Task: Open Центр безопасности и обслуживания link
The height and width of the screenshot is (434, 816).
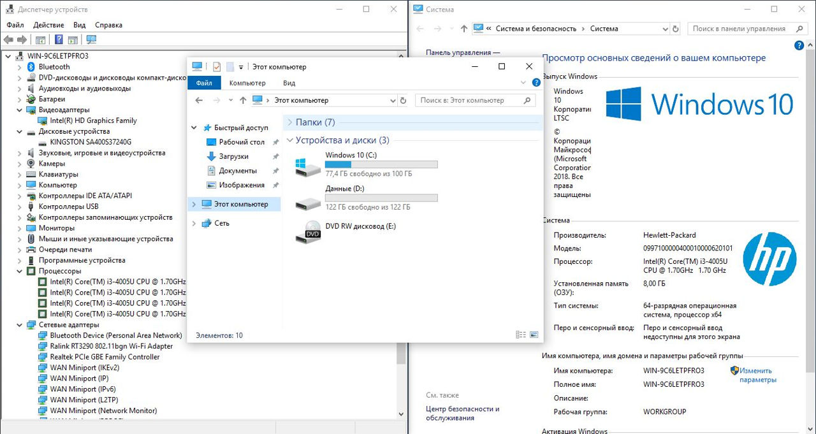Action: 462,413
